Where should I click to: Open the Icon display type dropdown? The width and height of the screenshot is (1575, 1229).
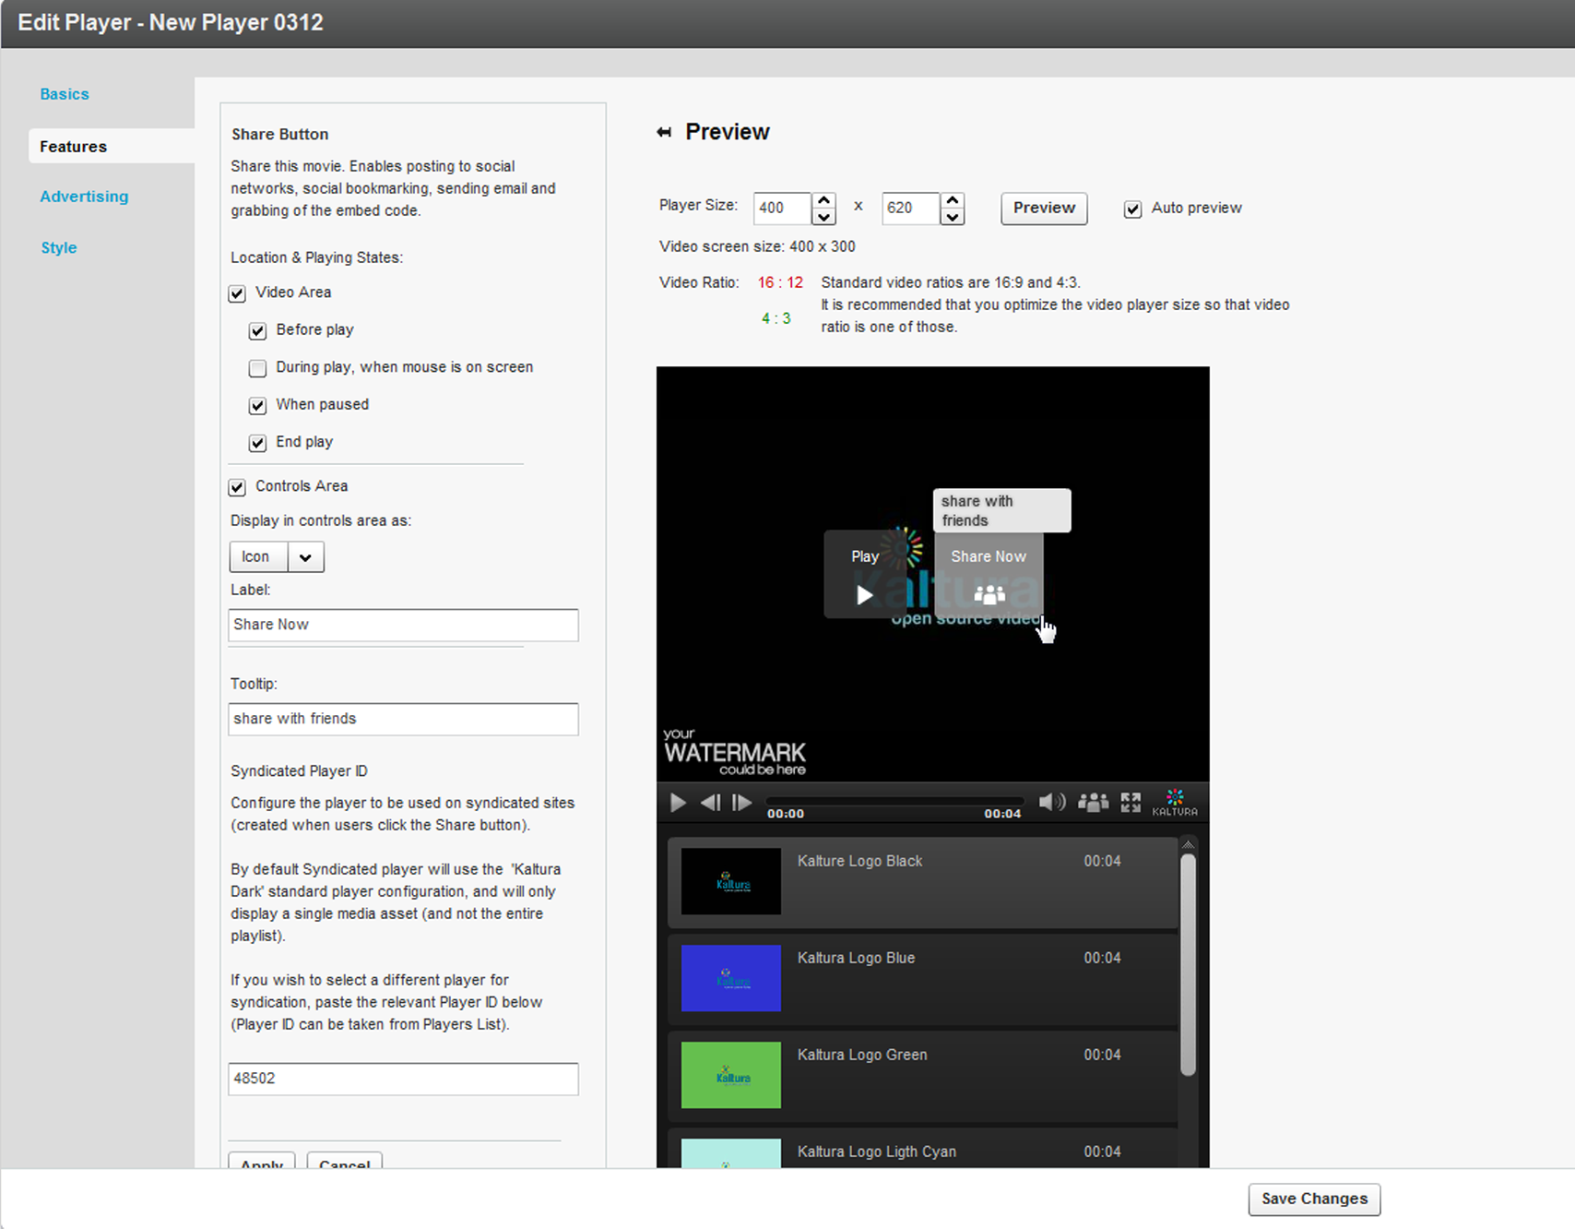coord(305,557)
